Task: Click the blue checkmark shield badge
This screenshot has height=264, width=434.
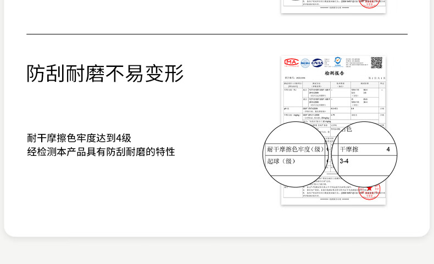Action: coord(337,61)
